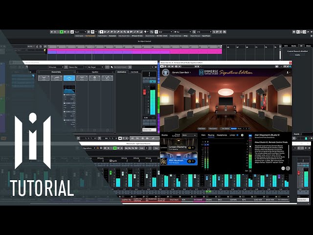Viewport: 313px width, 235px height.
Task: Toggle Write automation W in main toolbar
Action: click(65, 32)
